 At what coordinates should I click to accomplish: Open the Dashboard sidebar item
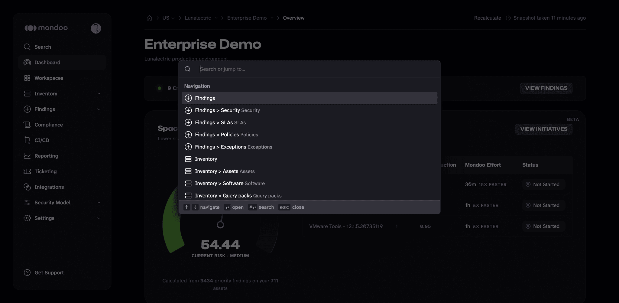pyautogui.click(x=62, y=62)
